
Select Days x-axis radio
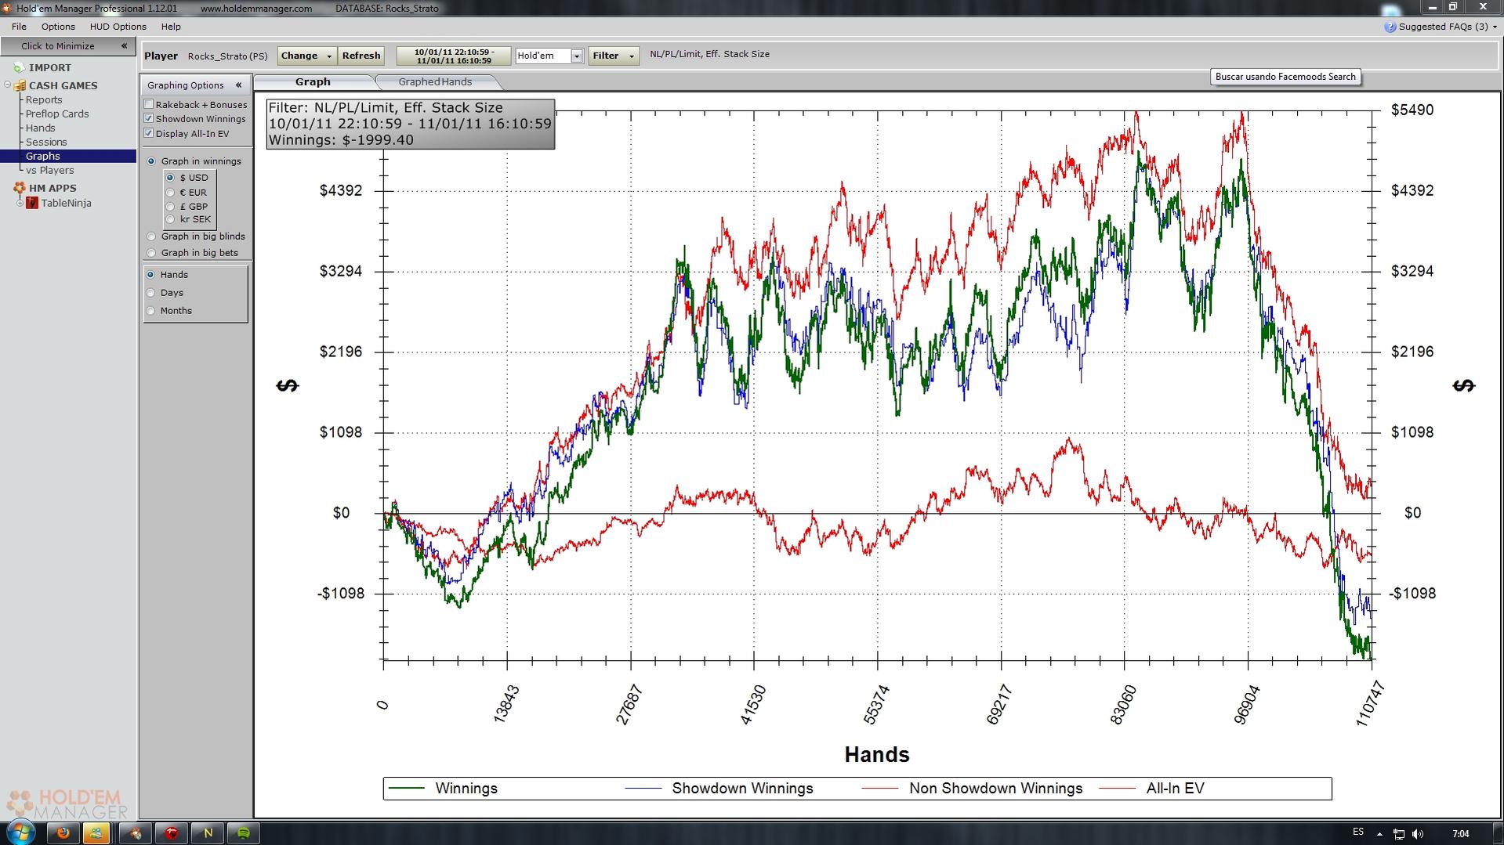(151, 293)
